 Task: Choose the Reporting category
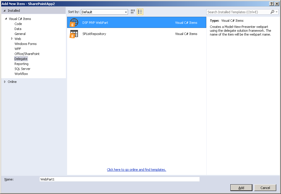(x=21, y=64)
